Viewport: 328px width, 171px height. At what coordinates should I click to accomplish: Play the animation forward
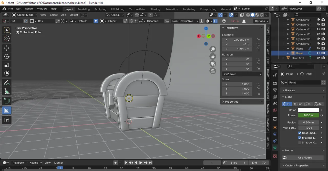pyautogui.click(x=141, y=163)
